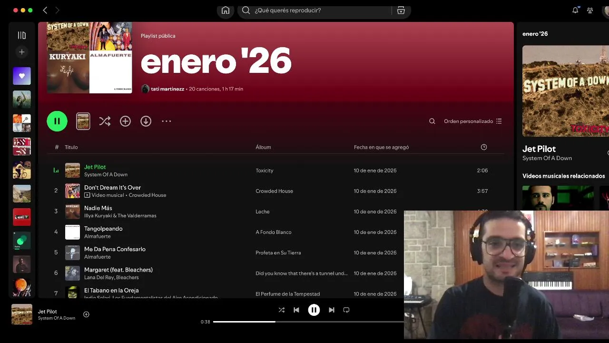This screenshot has height=343, width=609.
Task: Open sidebar green circle cover item
Action: (x=21, y=241)
